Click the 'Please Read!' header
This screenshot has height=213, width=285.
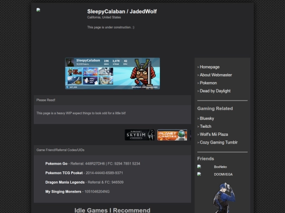tap(46, 100)
